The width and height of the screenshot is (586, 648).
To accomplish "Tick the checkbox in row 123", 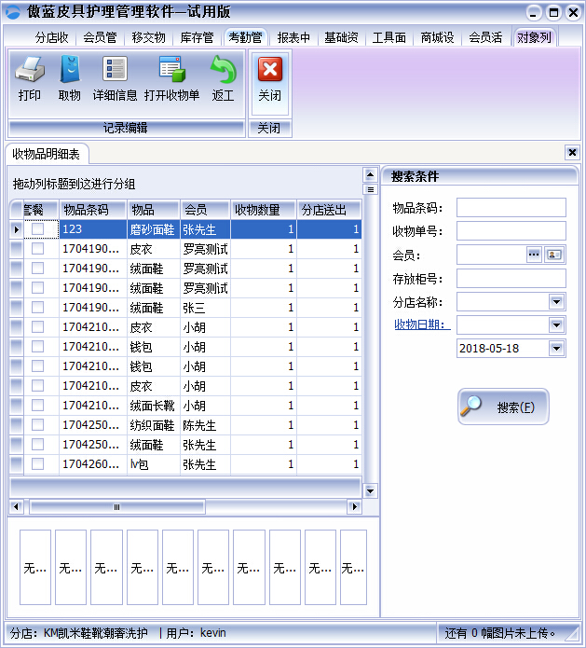I will coord(38,229).
